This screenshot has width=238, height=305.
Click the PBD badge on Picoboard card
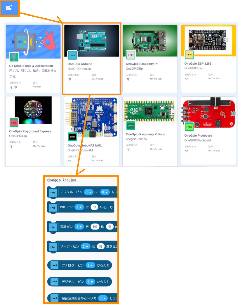189,127
